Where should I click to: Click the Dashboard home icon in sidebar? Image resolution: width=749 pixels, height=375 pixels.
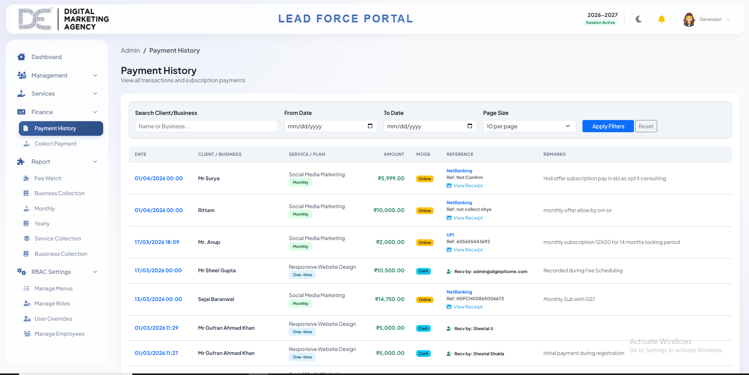pyautogui.click(x=21, y=57)
